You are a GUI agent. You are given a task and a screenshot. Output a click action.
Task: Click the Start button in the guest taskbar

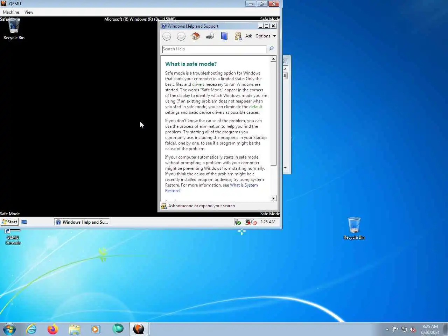tap(9, 222)
